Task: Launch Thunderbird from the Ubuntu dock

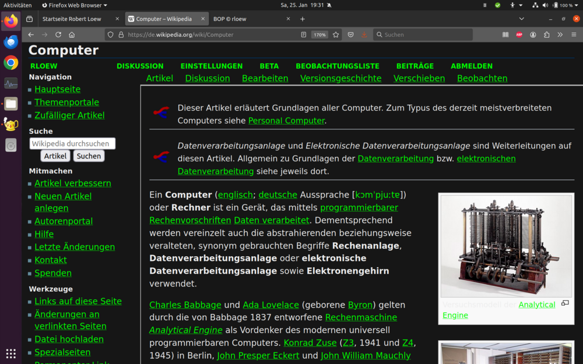Action: (10, 42)
